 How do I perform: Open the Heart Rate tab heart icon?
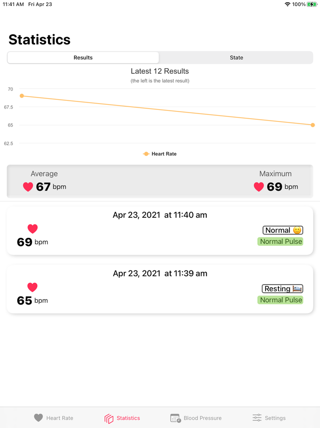(x=38, y=417)
